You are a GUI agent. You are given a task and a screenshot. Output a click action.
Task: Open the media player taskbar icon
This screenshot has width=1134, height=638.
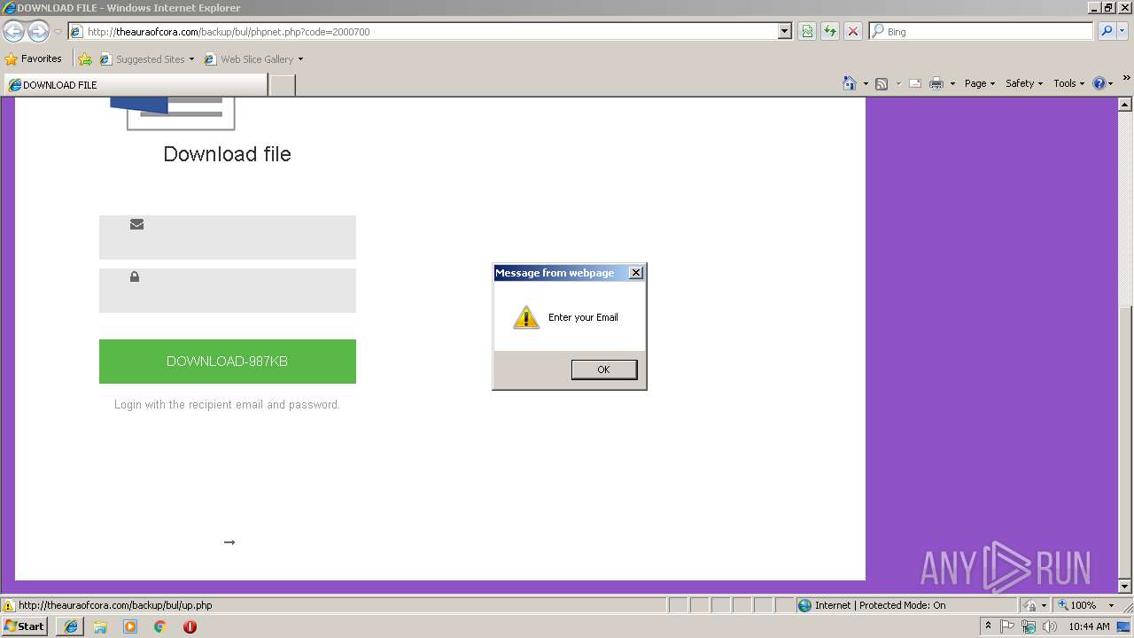pos(130,626)
